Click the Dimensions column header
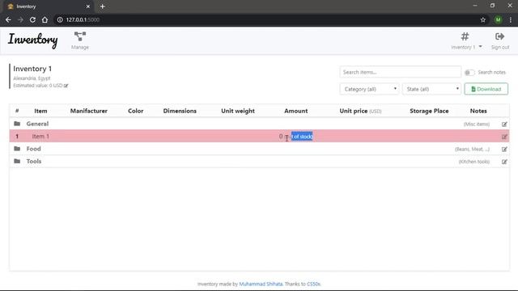This screenshot has height=291, width=518. (180, 112)
